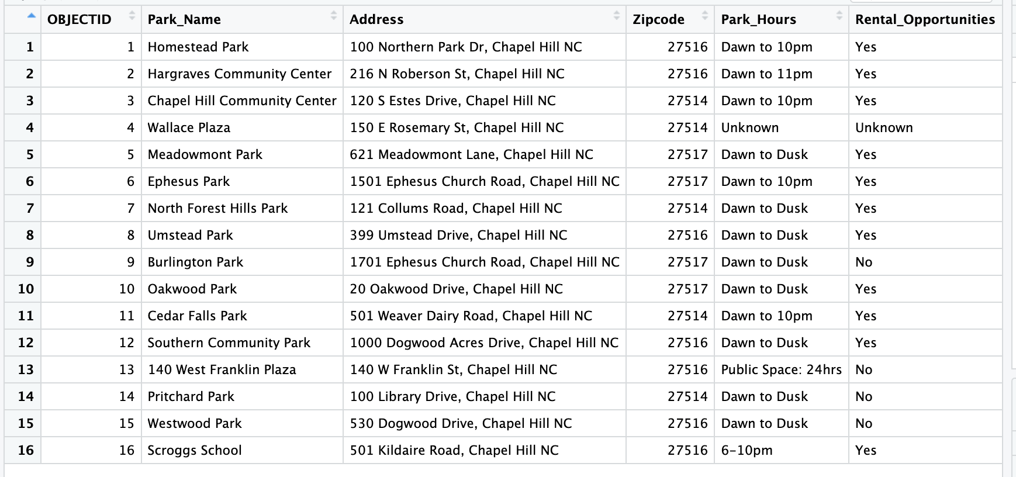Click the blue sort arrow in the row-index column header
Image resolution: width=1016 pixels, height=477 pixels.
click(32, 16)
